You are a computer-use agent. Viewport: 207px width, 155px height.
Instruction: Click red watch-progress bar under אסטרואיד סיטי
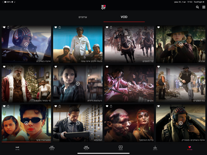coord(26,142)
